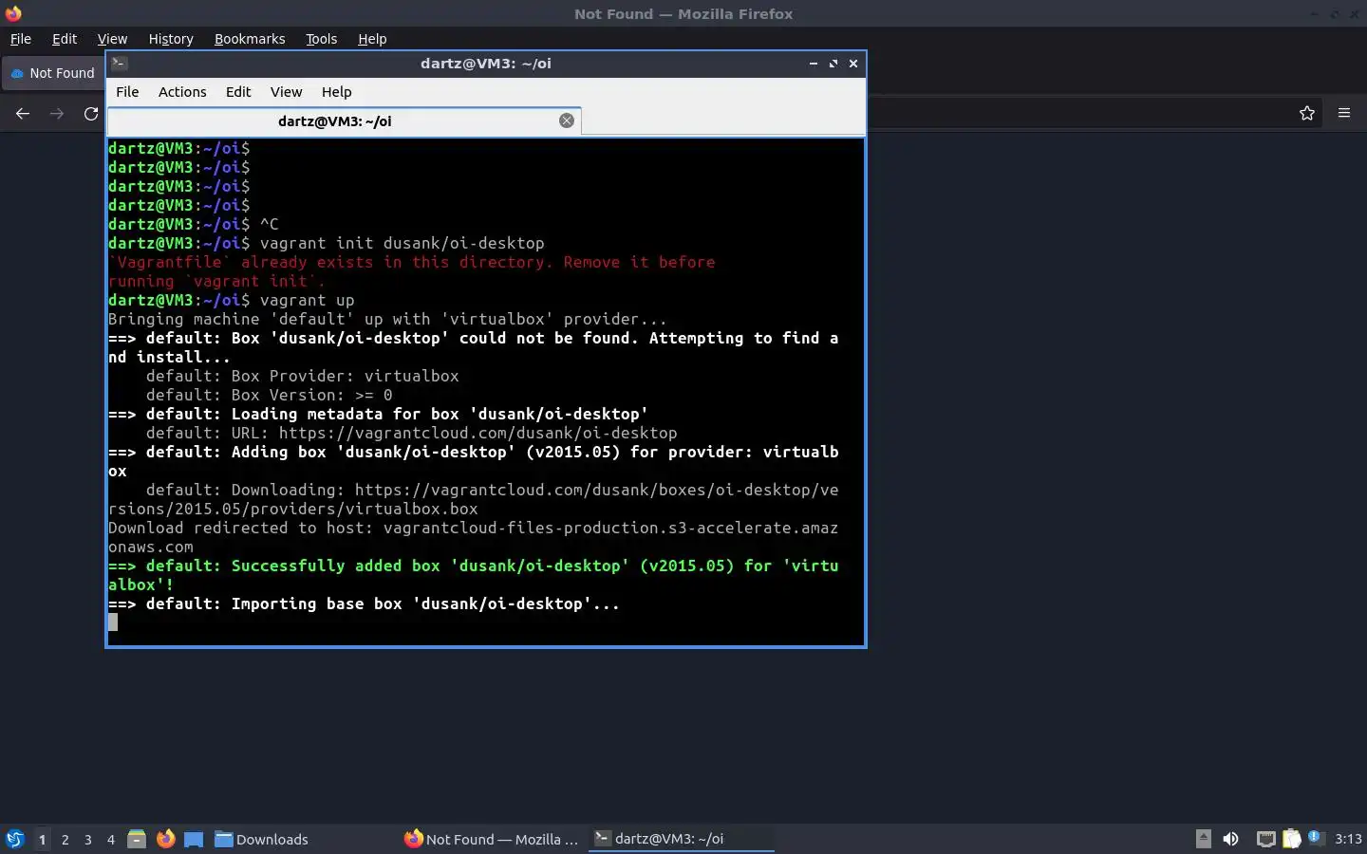
Task: Bookmark this page with the star icon
Action: click(x=1307, y=114)
